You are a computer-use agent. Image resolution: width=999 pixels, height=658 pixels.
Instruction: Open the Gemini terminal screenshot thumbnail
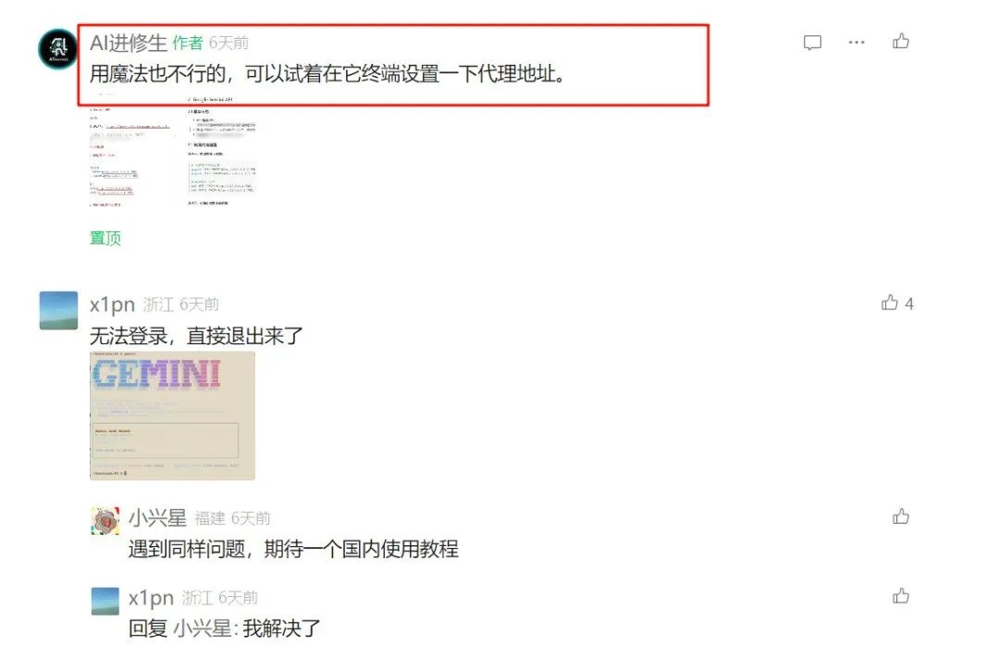[x=172, y=416]
